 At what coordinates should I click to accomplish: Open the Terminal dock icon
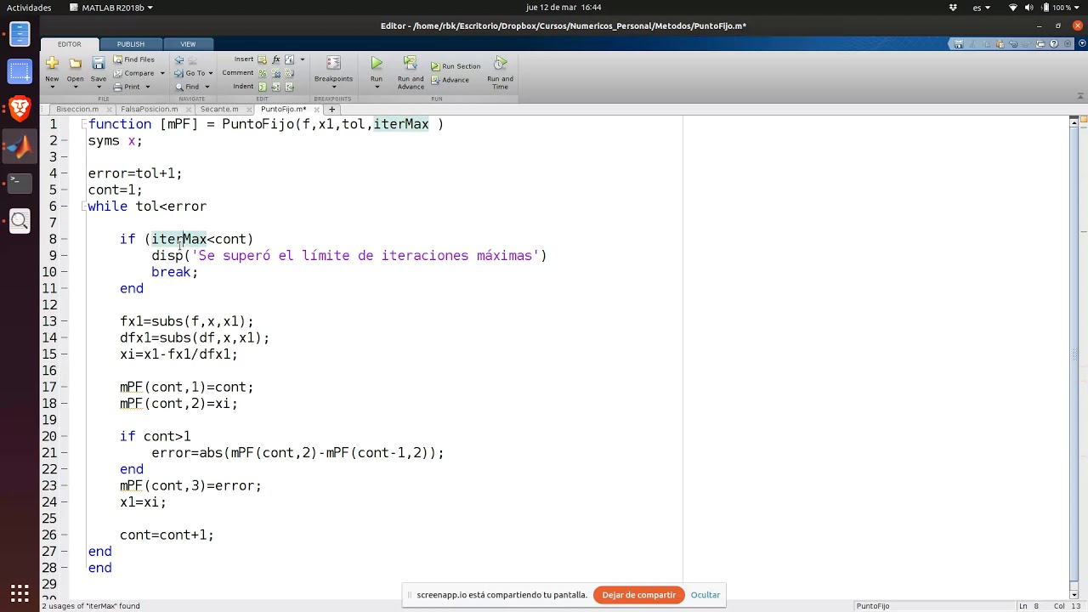(20, 182)
